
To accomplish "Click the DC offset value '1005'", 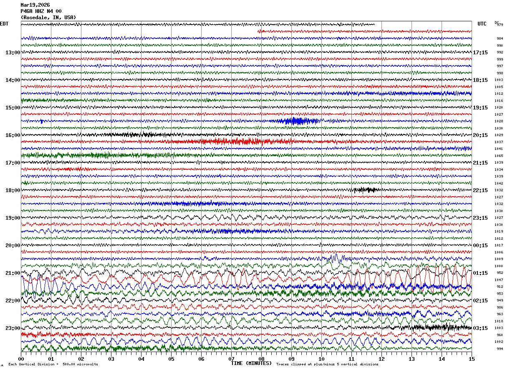I will click(499, 87).
